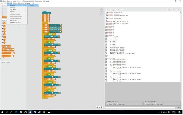Screen dimensions: 183x115
Task: Click the orange variable 'a' reporter block
Action: [4, 23]
